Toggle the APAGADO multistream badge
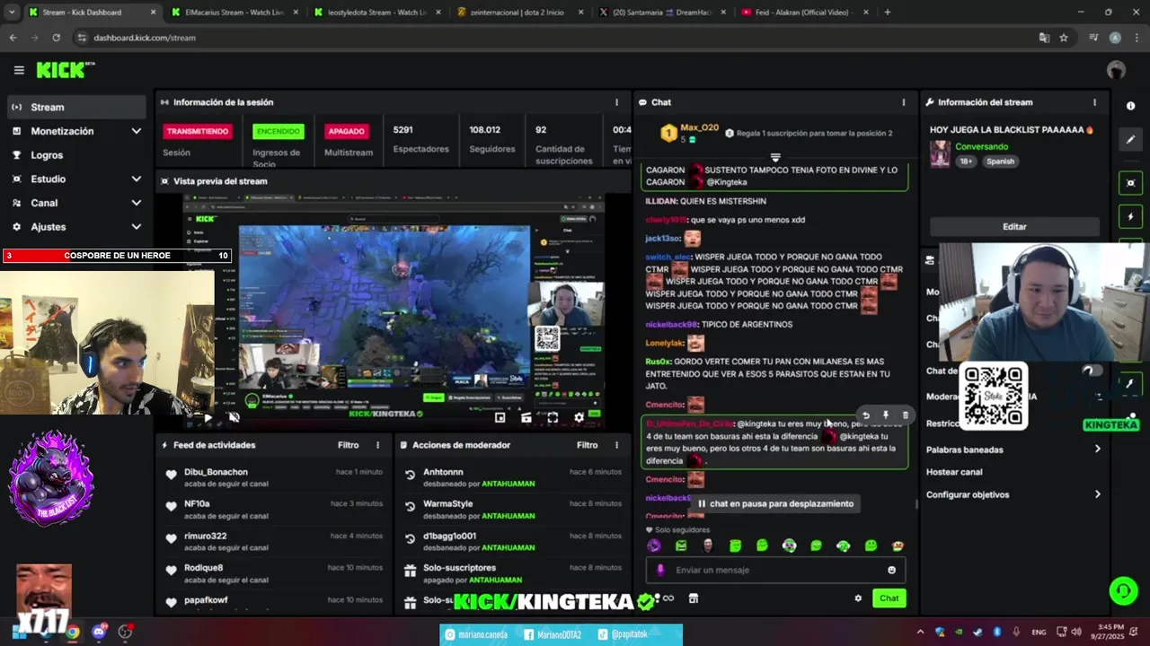 [x=346, y=131]
